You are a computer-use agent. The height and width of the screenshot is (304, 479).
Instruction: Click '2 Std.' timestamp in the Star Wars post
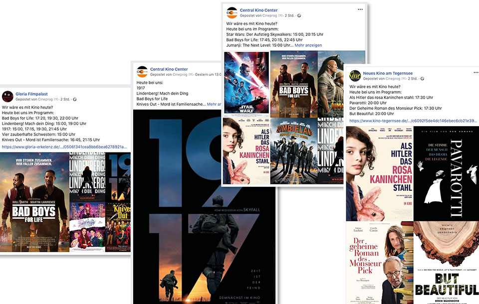[289, 15]
